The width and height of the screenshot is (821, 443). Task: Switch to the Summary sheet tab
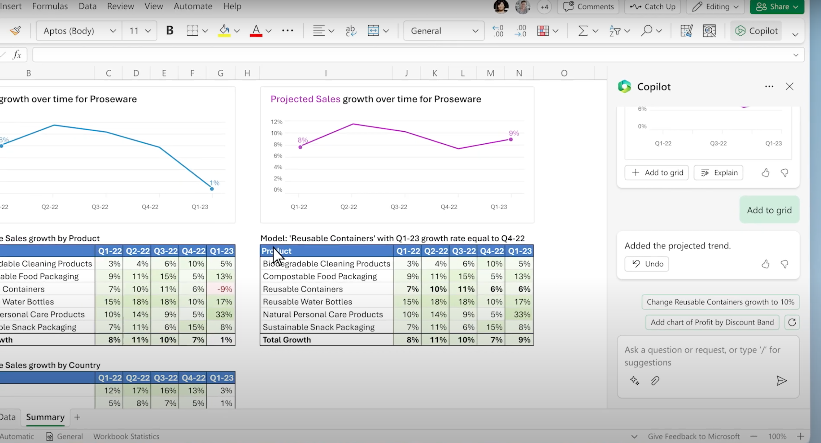tap(45, 417)
